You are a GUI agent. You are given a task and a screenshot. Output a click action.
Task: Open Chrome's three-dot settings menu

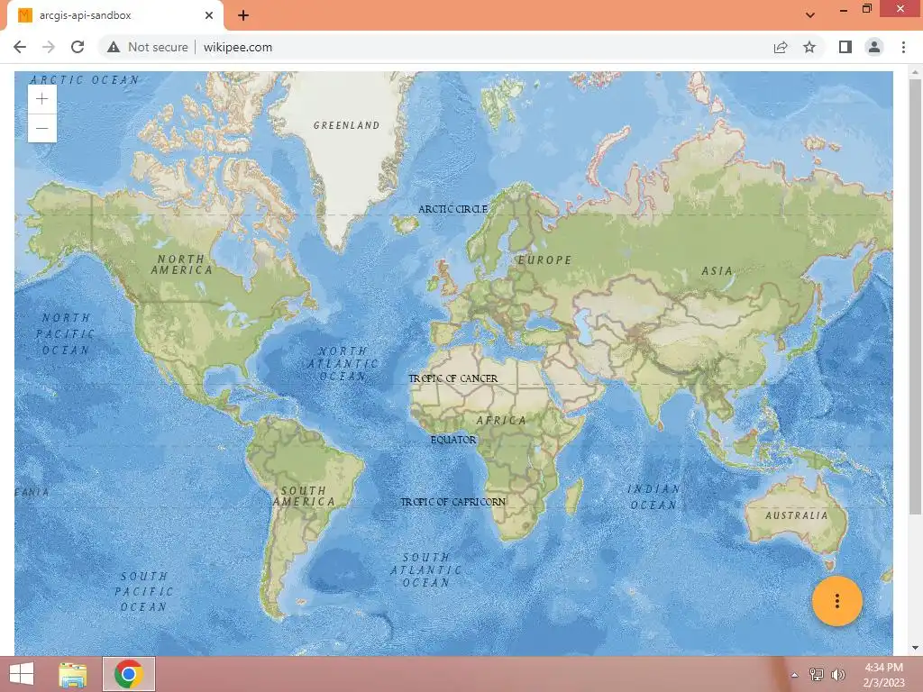coord(903,47)
